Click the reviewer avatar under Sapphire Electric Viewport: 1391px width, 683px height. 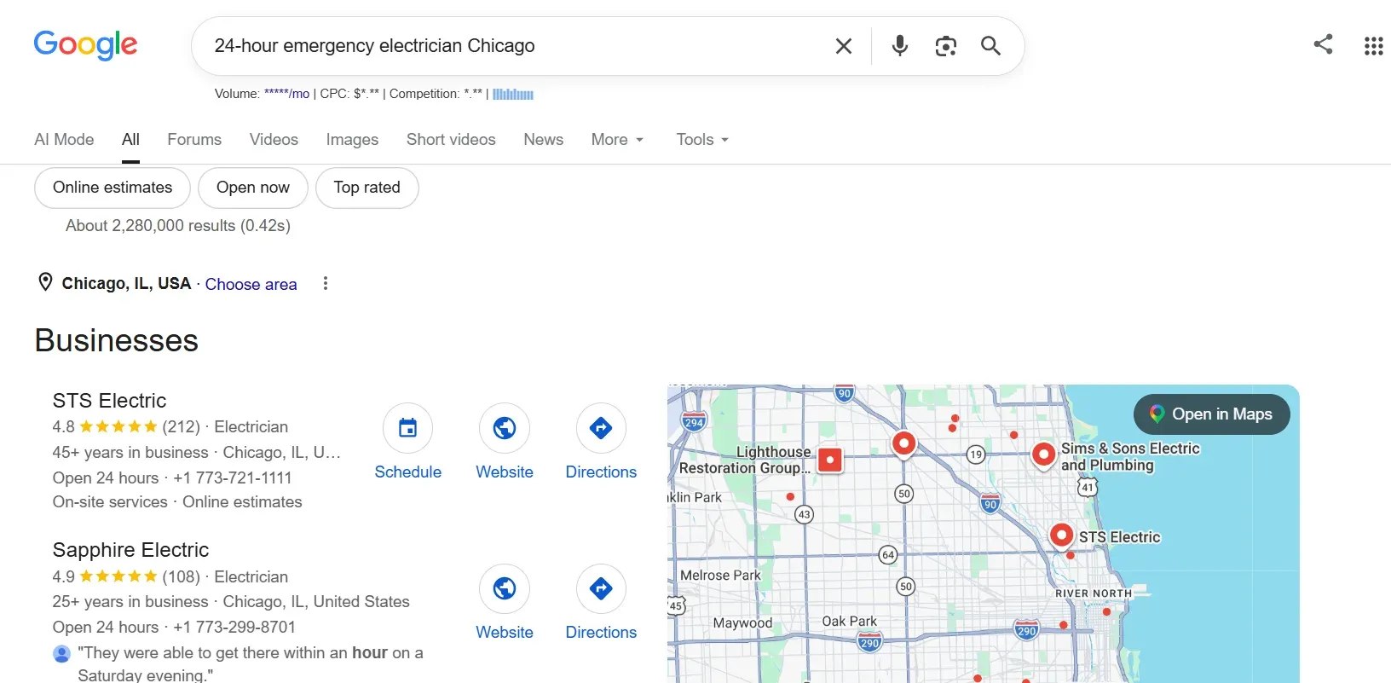click(61, 654)
